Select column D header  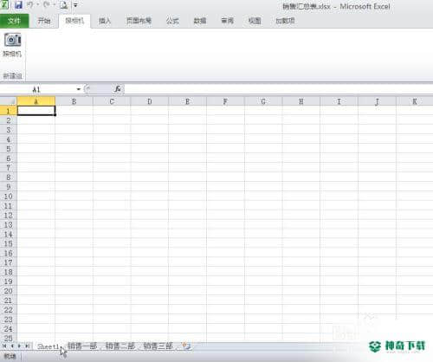[150, 101]
